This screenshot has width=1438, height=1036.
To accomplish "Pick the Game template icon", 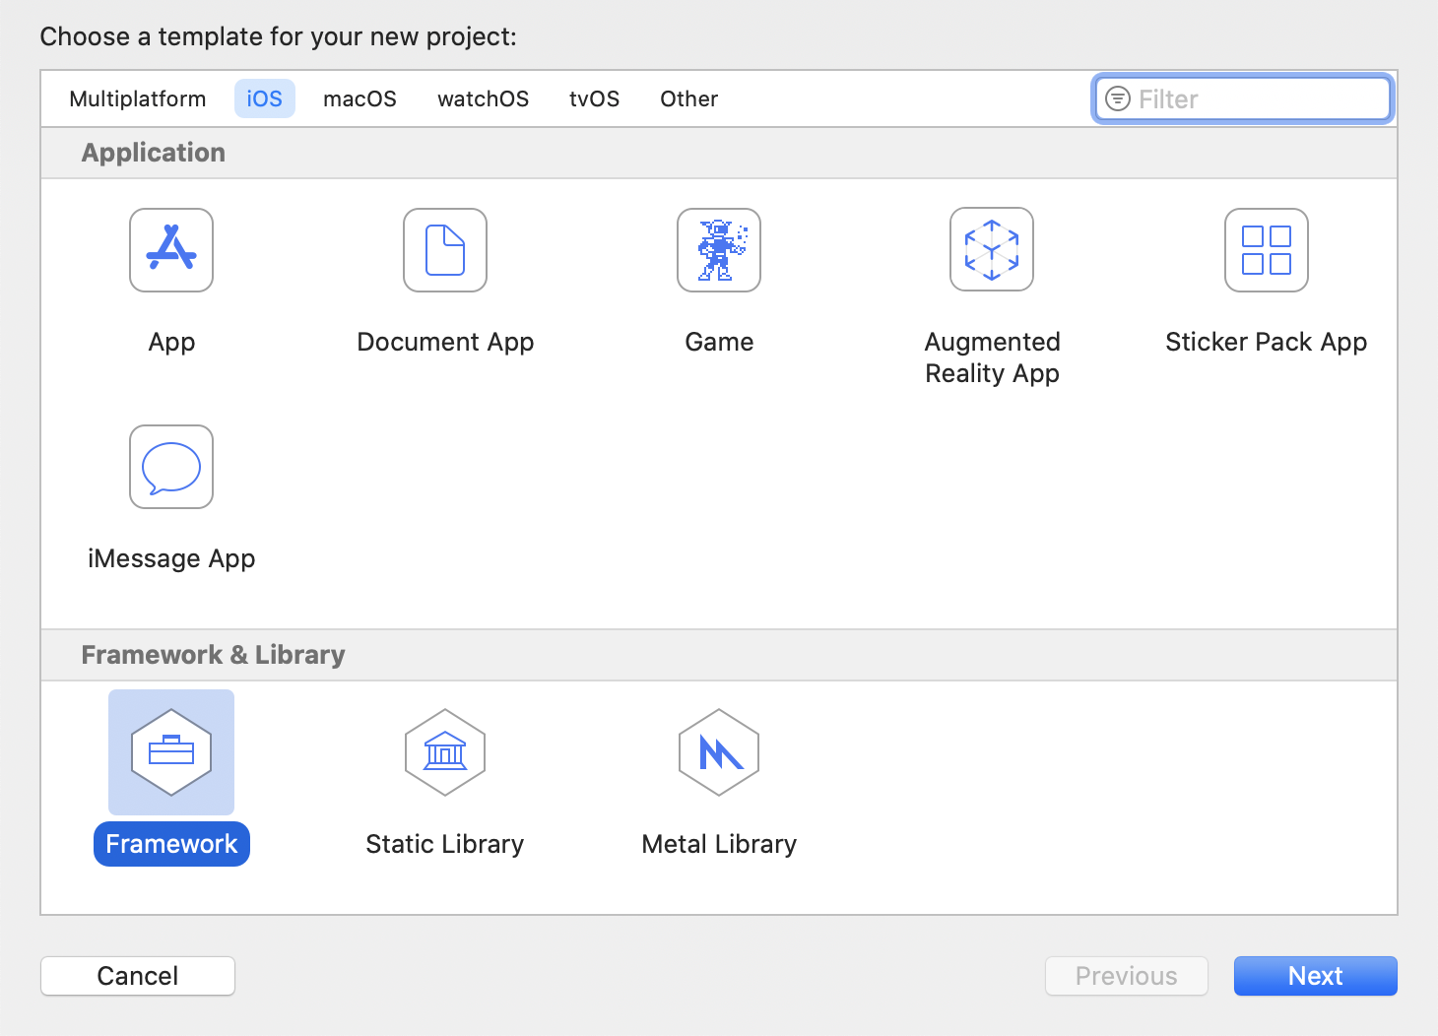I will click(719, 250).
